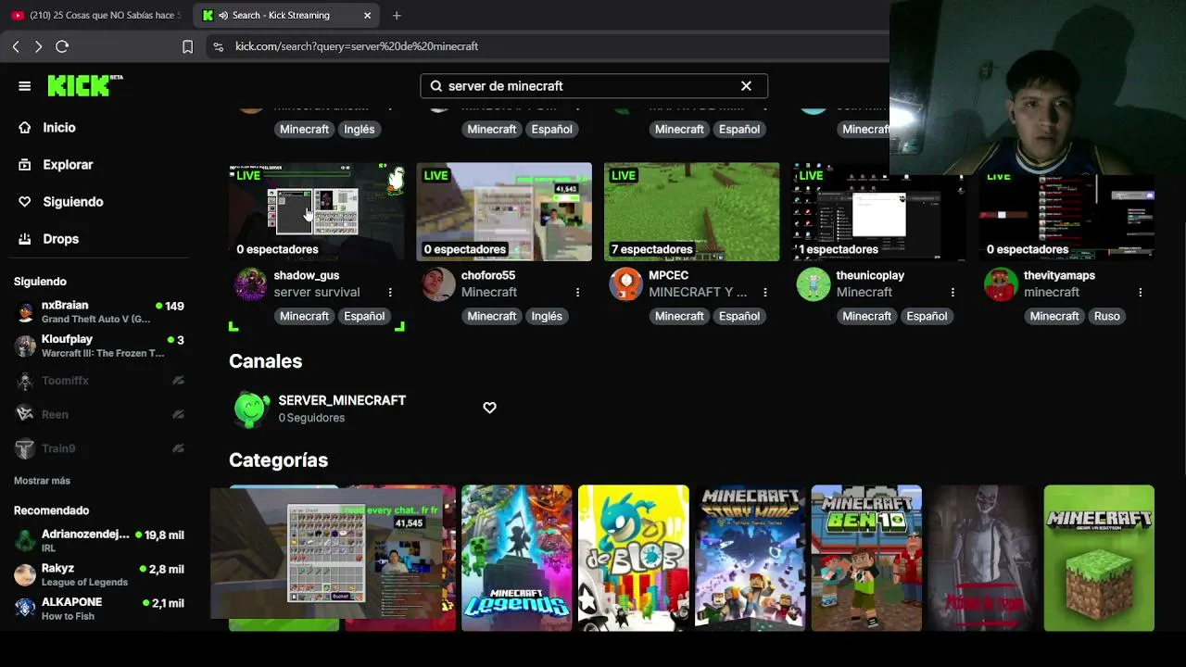Click the magnifier icon in search box
1186x667 pixels.
[x=436, y=86]
